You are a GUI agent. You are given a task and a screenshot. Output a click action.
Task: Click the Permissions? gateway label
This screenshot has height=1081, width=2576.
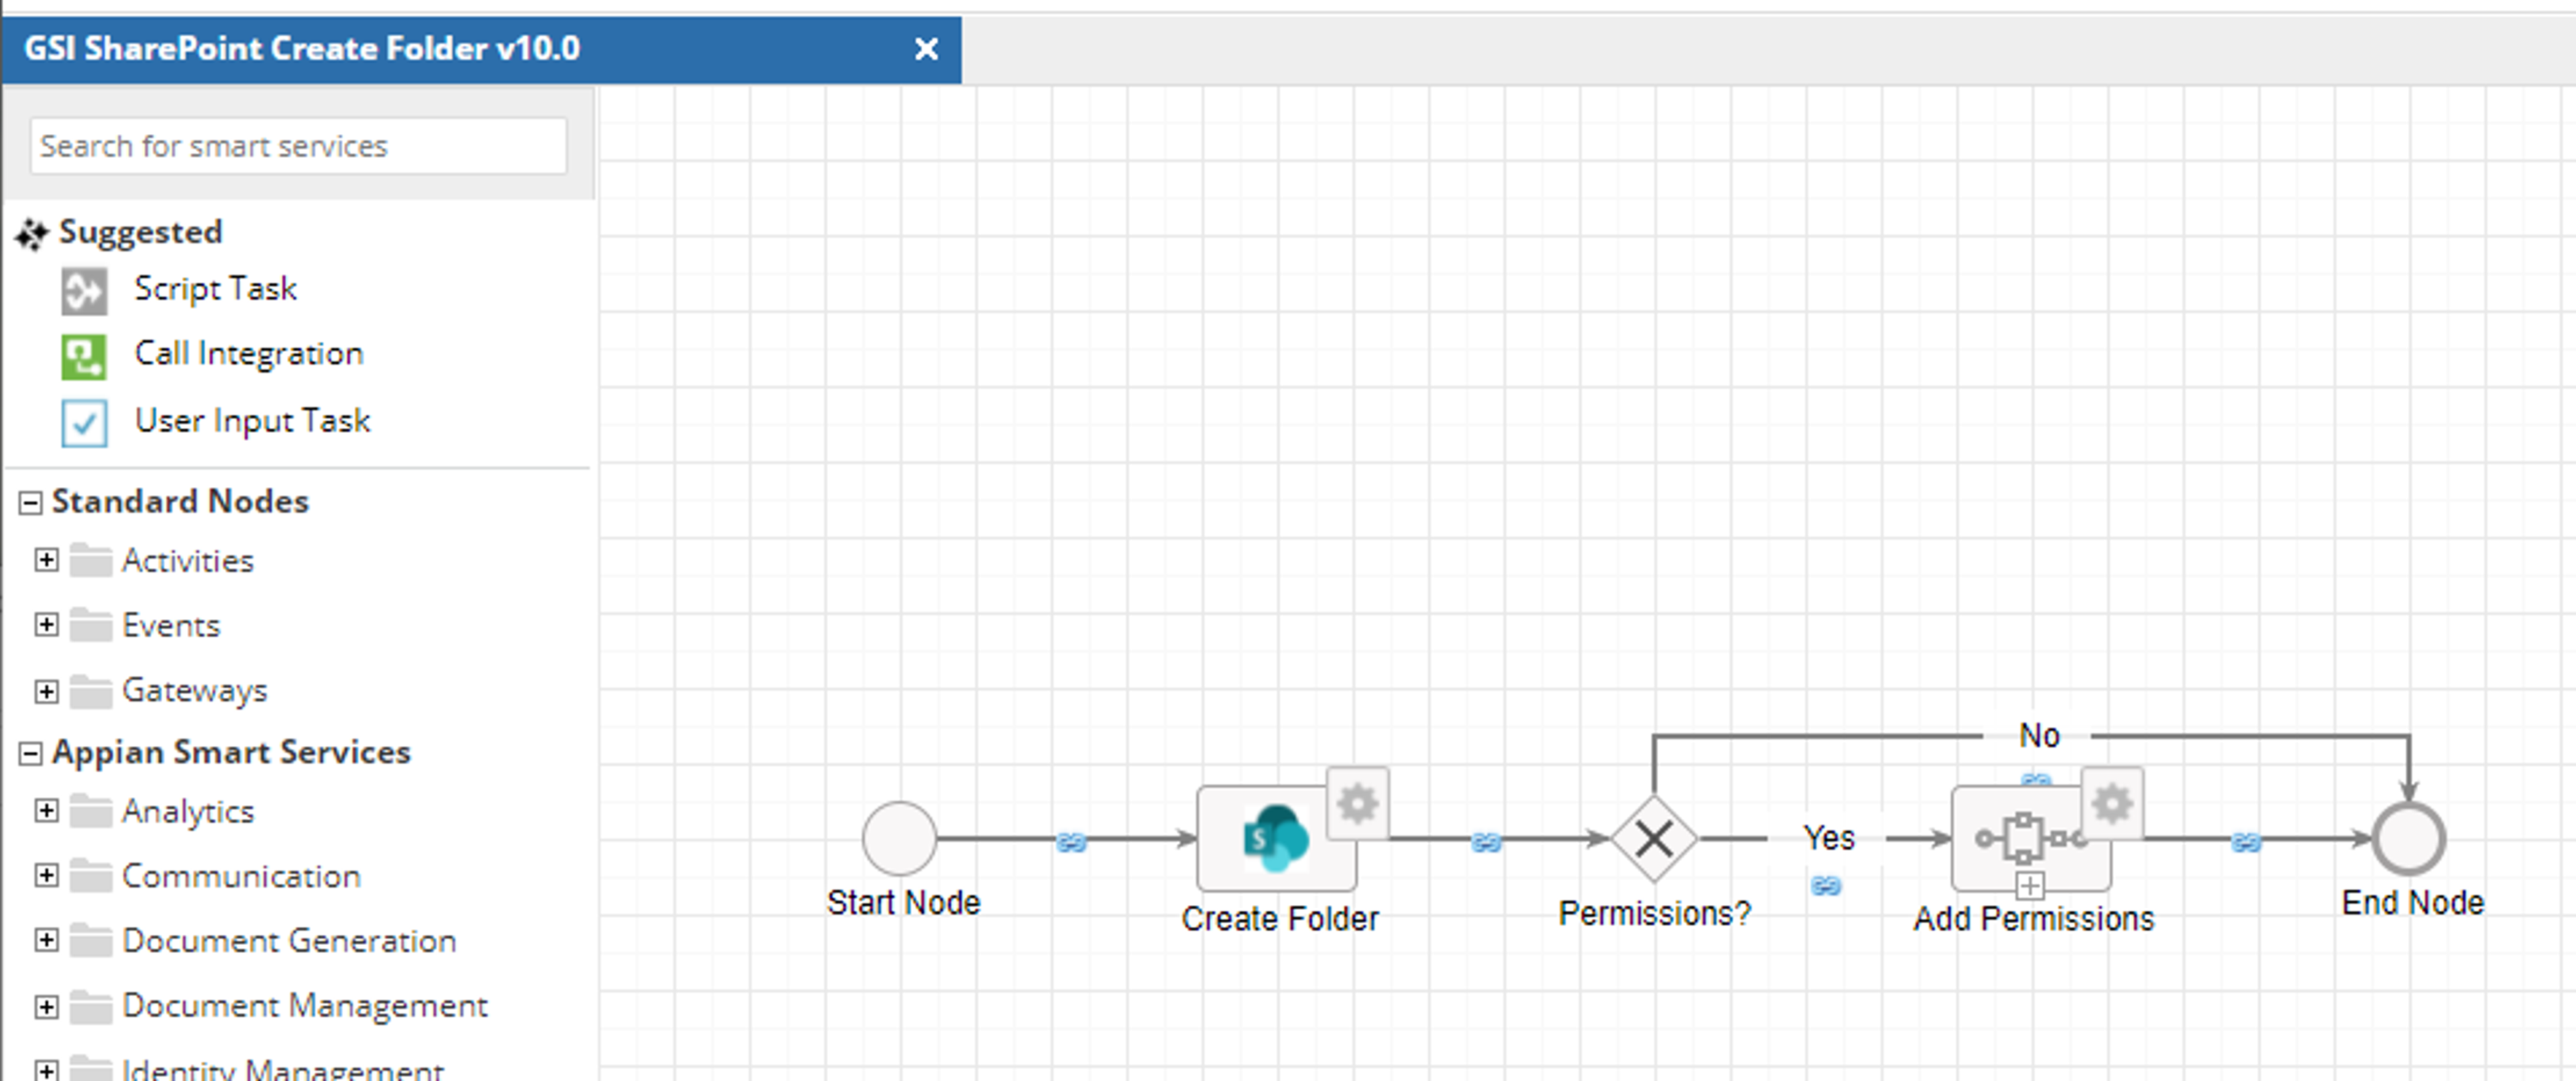(x=1654, y=913)
